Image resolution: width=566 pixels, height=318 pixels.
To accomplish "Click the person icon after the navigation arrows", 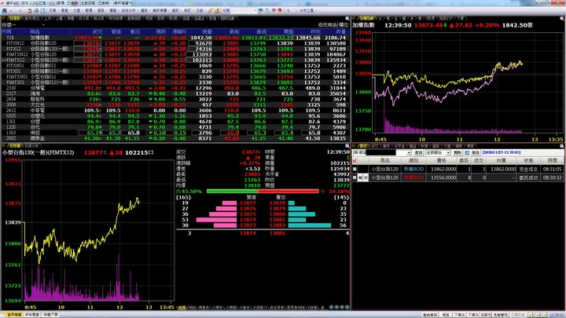I will point(30,10).
